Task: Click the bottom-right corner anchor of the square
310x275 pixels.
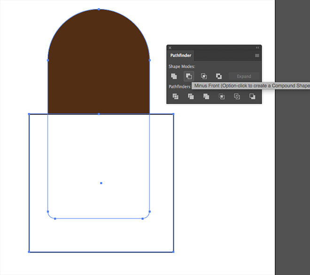Action: coord(173,252)
